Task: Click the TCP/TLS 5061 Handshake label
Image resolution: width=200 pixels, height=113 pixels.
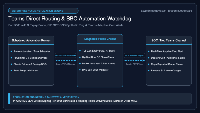Action: (x=66, y=55)
